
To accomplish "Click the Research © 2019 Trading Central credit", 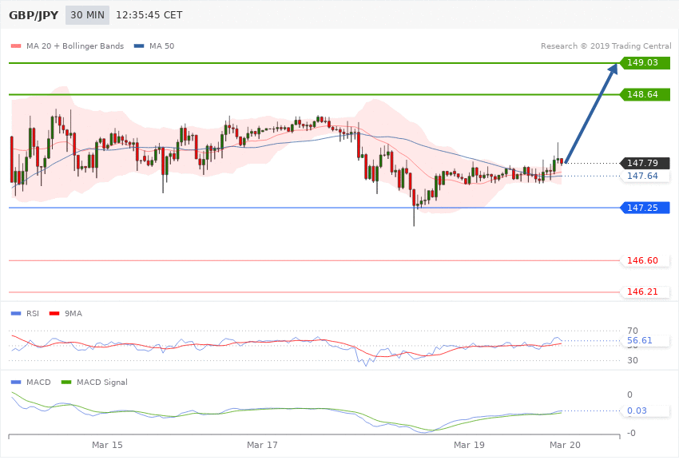I will click(606, 46).
